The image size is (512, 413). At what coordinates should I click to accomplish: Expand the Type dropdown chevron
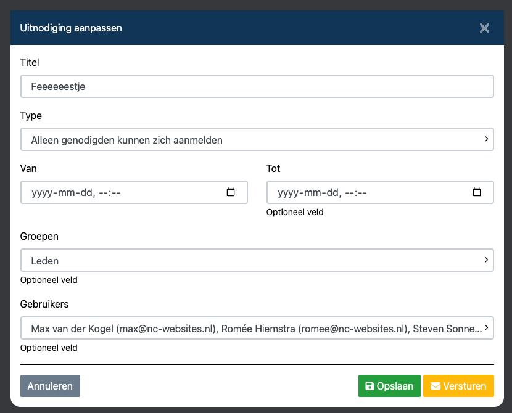point(486,139)
